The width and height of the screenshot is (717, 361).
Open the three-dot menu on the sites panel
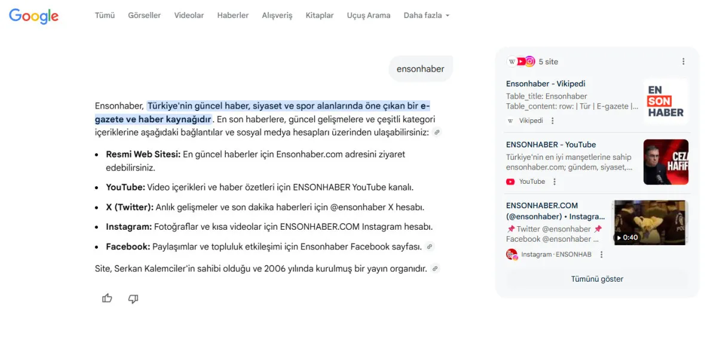[x=683, y=61]
